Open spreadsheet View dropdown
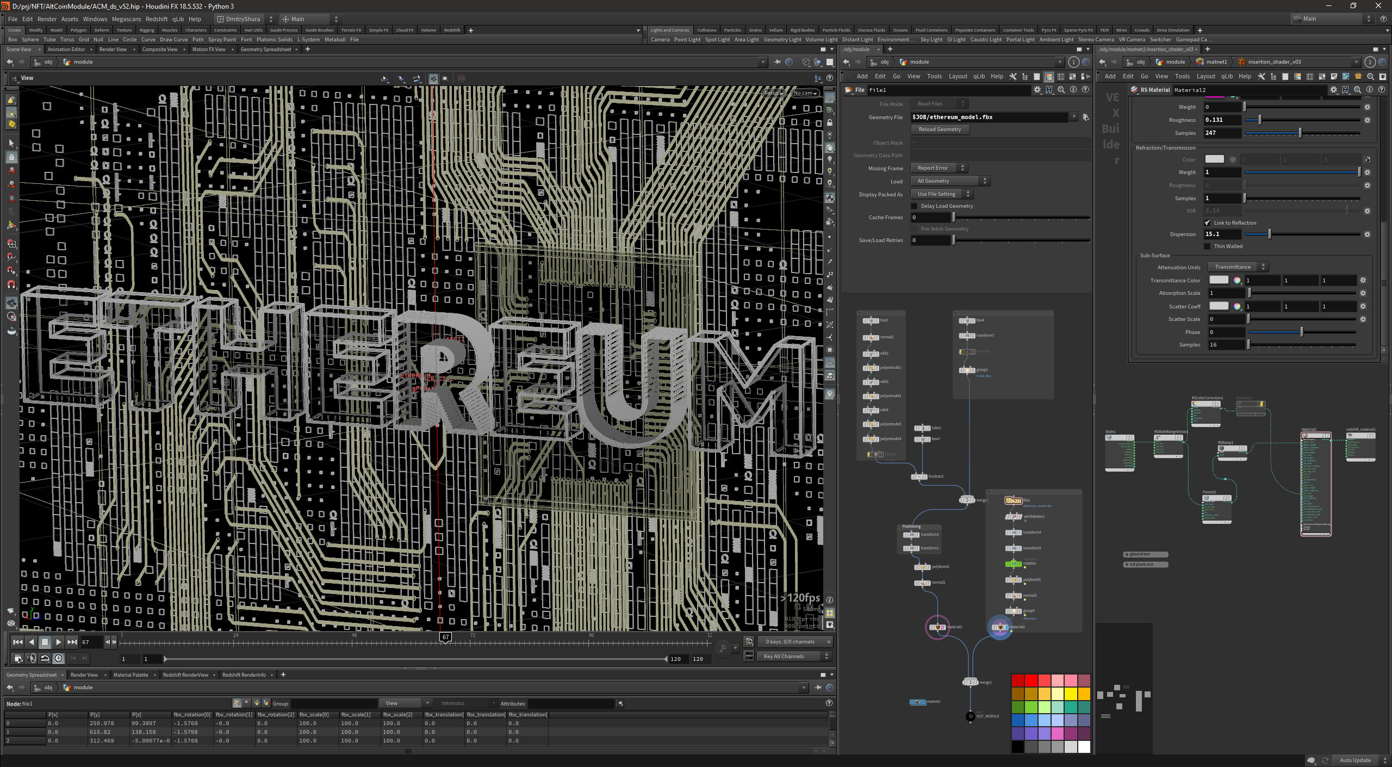 pyautogui.click(x=406, y=703)
